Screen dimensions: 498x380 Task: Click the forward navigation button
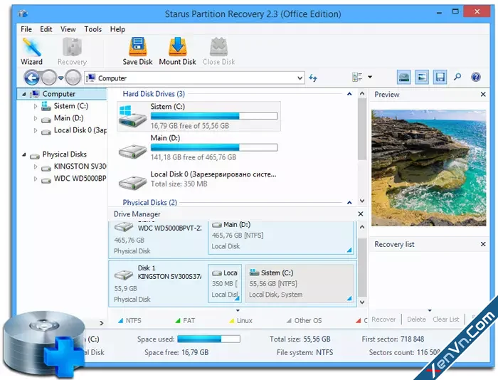49,77
